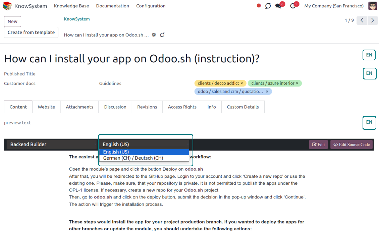The width and height of the screenshot is (379, 237).
Task: Open the Attachments tab
Action: (79, 107)
